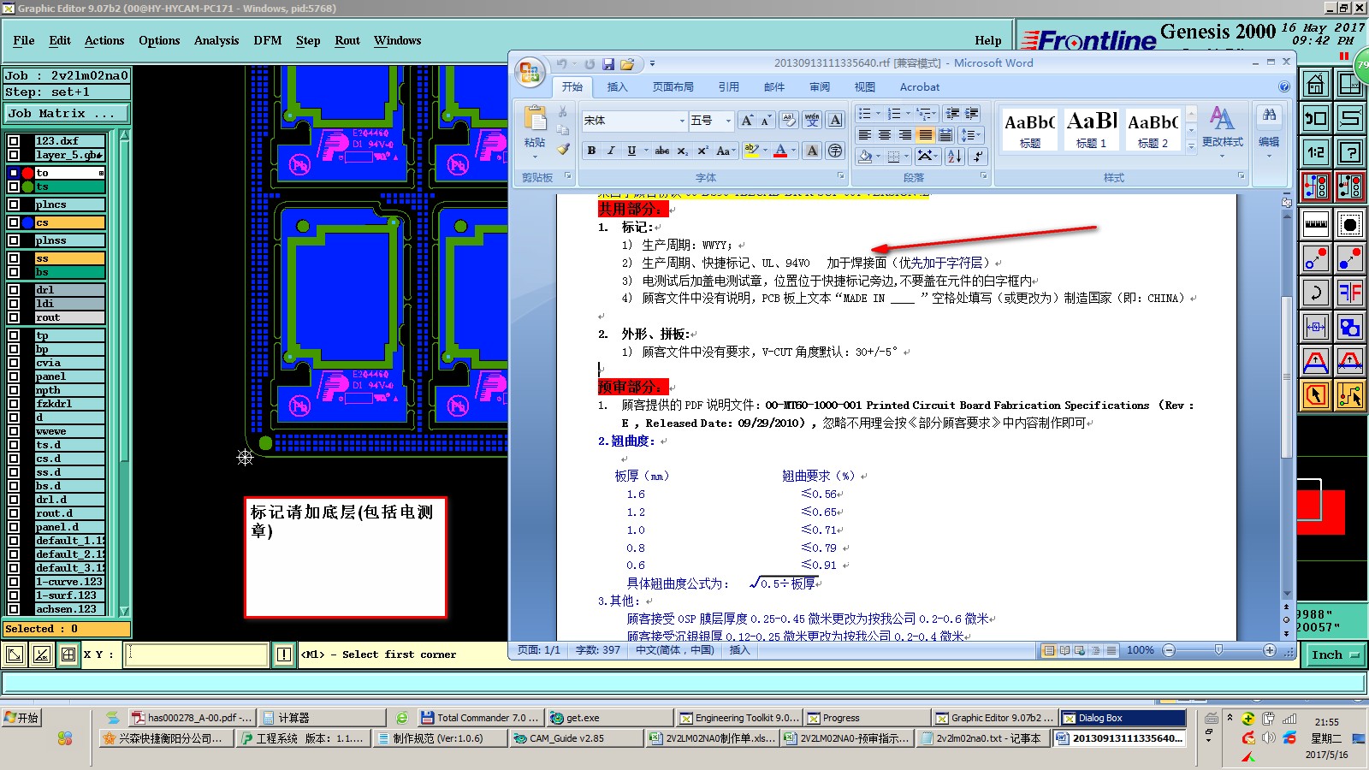Click the Word zoom in plus button
The image size is (1369, 770).
pyautogui.click(x=1270, y=650)
